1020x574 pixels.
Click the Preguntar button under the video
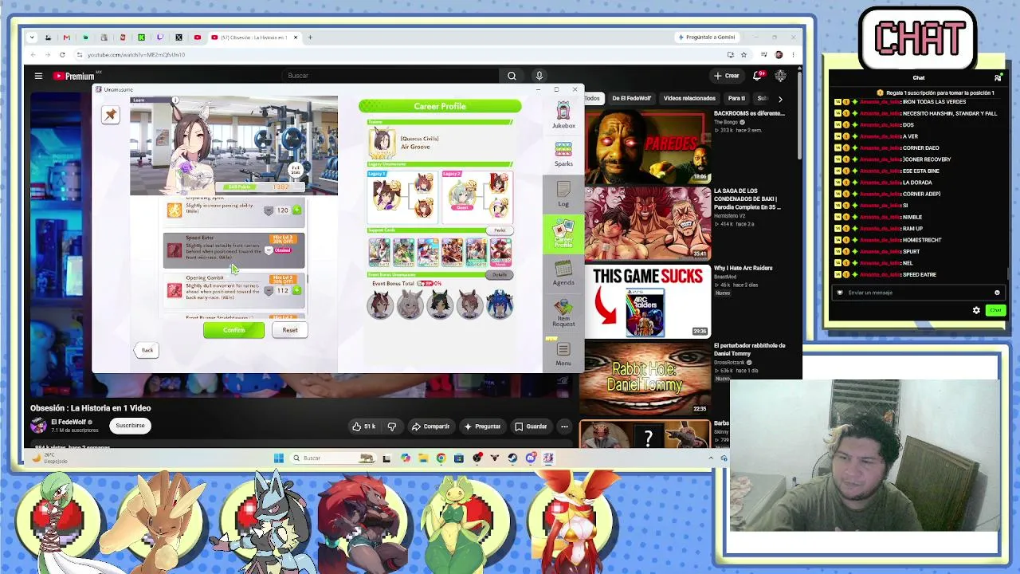pyautogui.click(x=482, y=427)
